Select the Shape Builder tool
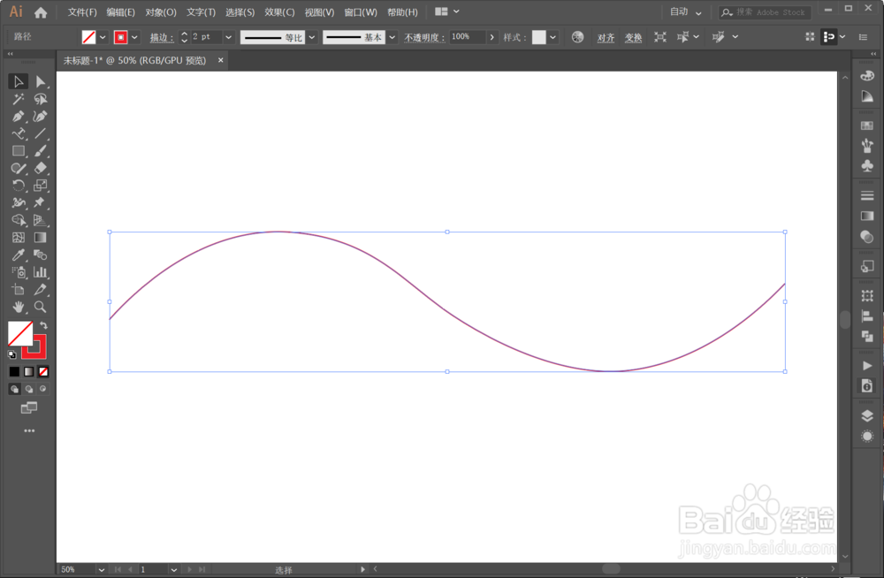The image size is (884, 578). click(18, 220)
